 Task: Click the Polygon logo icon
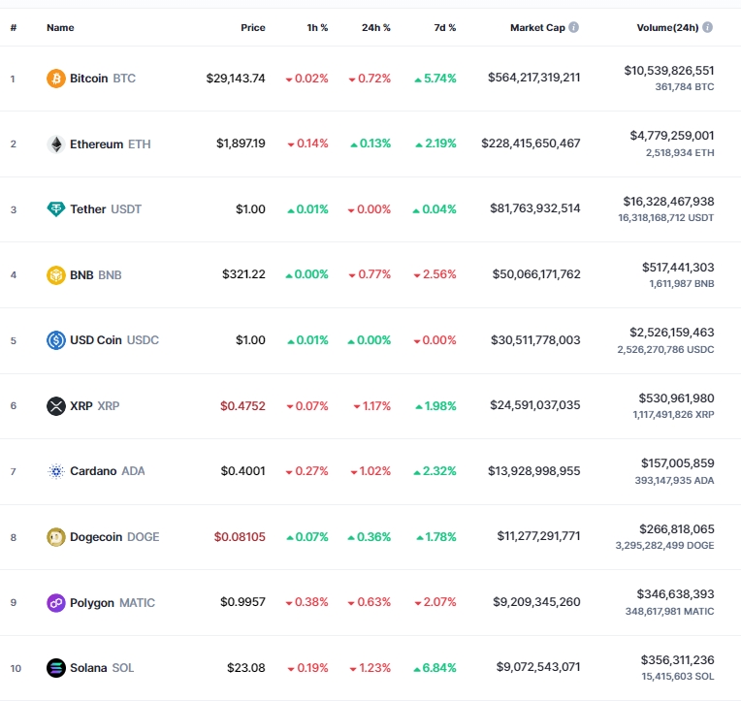tap(56, 602)
